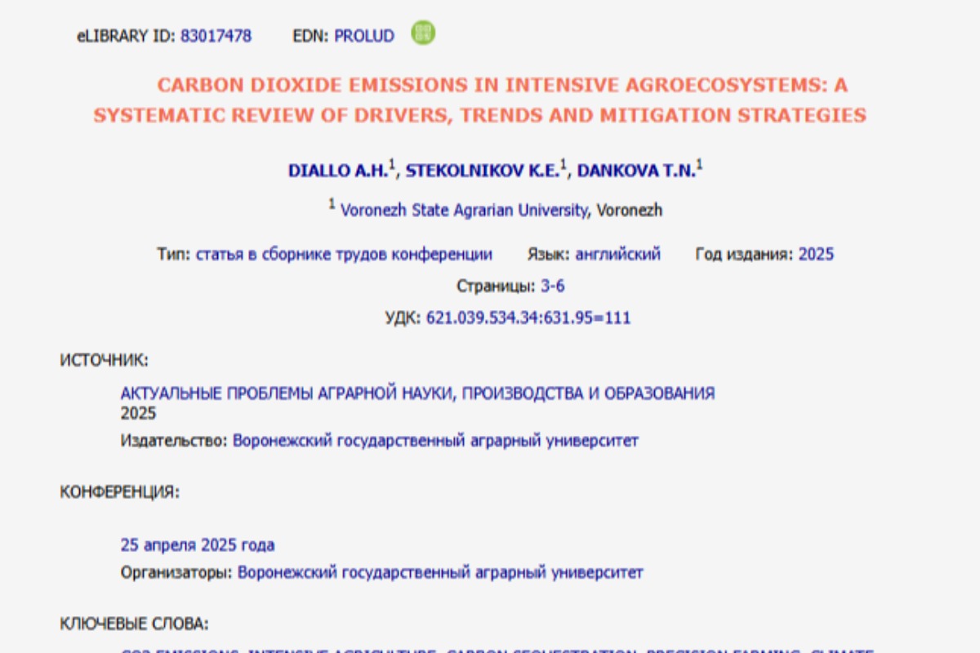Click the pages value "3-6"

(553, 287)
